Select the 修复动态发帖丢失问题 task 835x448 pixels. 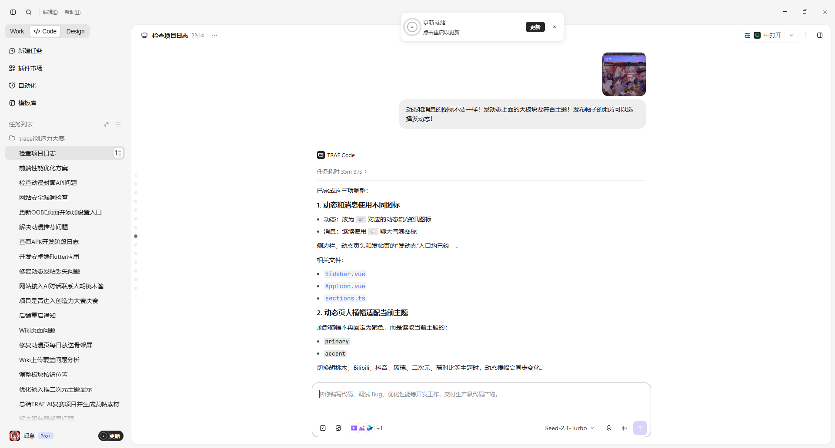[x=65, y=271]
